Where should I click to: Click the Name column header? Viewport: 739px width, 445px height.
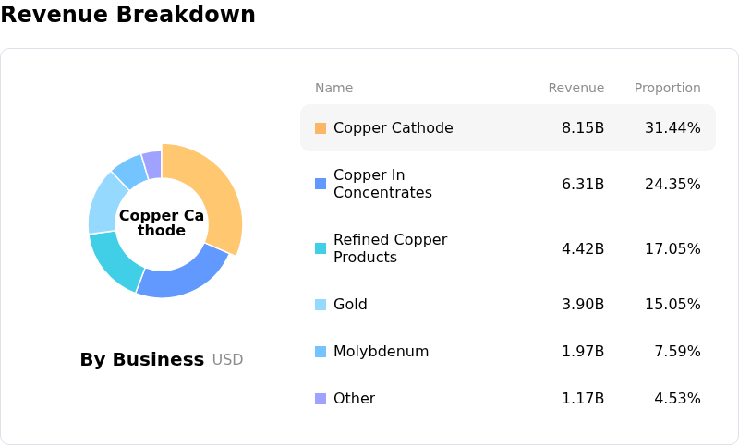click(333, 89)
